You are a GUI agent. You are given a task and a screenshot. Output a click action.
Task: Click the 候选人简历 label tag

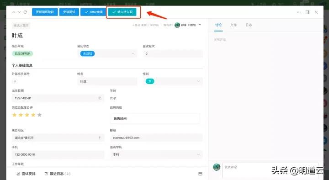(x=21, y=26)
